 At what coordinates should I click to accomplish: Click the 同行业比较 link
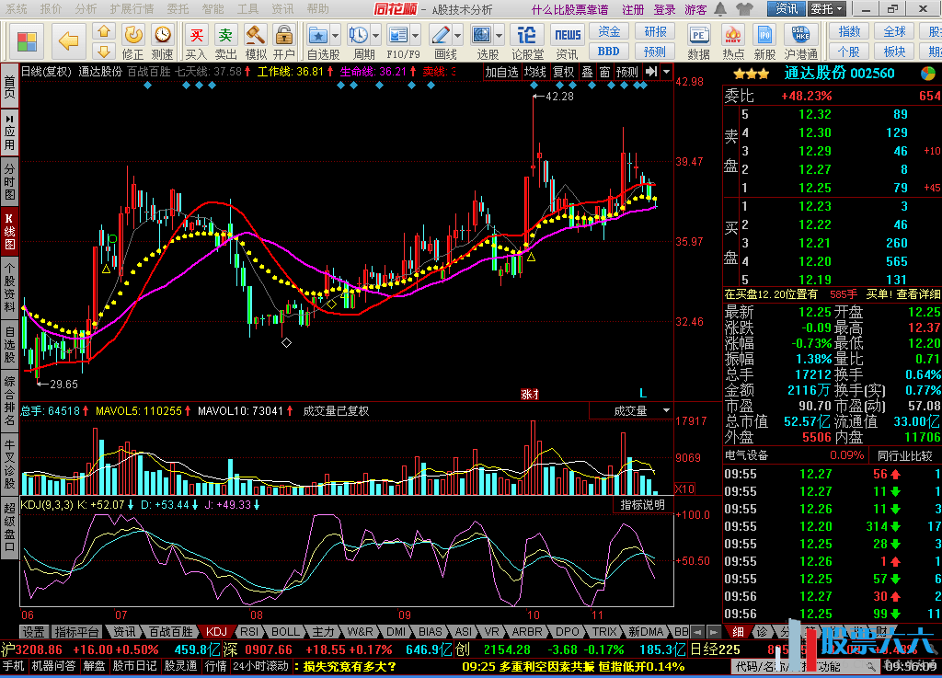tap(905, 455)
